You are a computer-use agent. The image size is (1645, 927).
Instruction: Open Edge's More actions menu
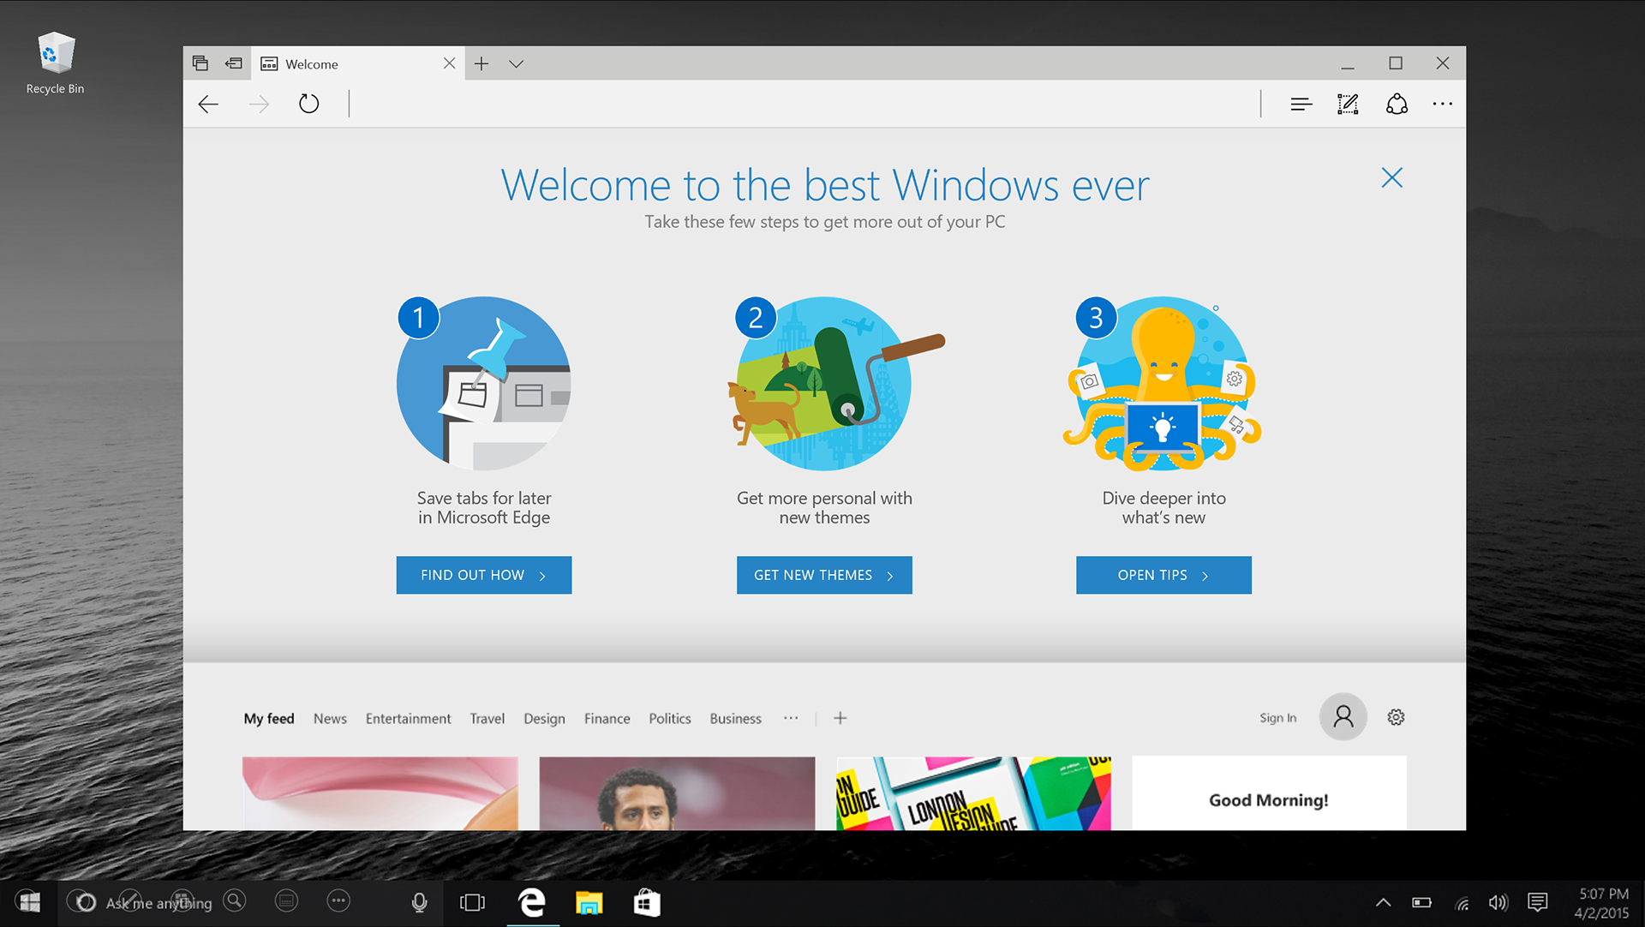(1443, 105)
